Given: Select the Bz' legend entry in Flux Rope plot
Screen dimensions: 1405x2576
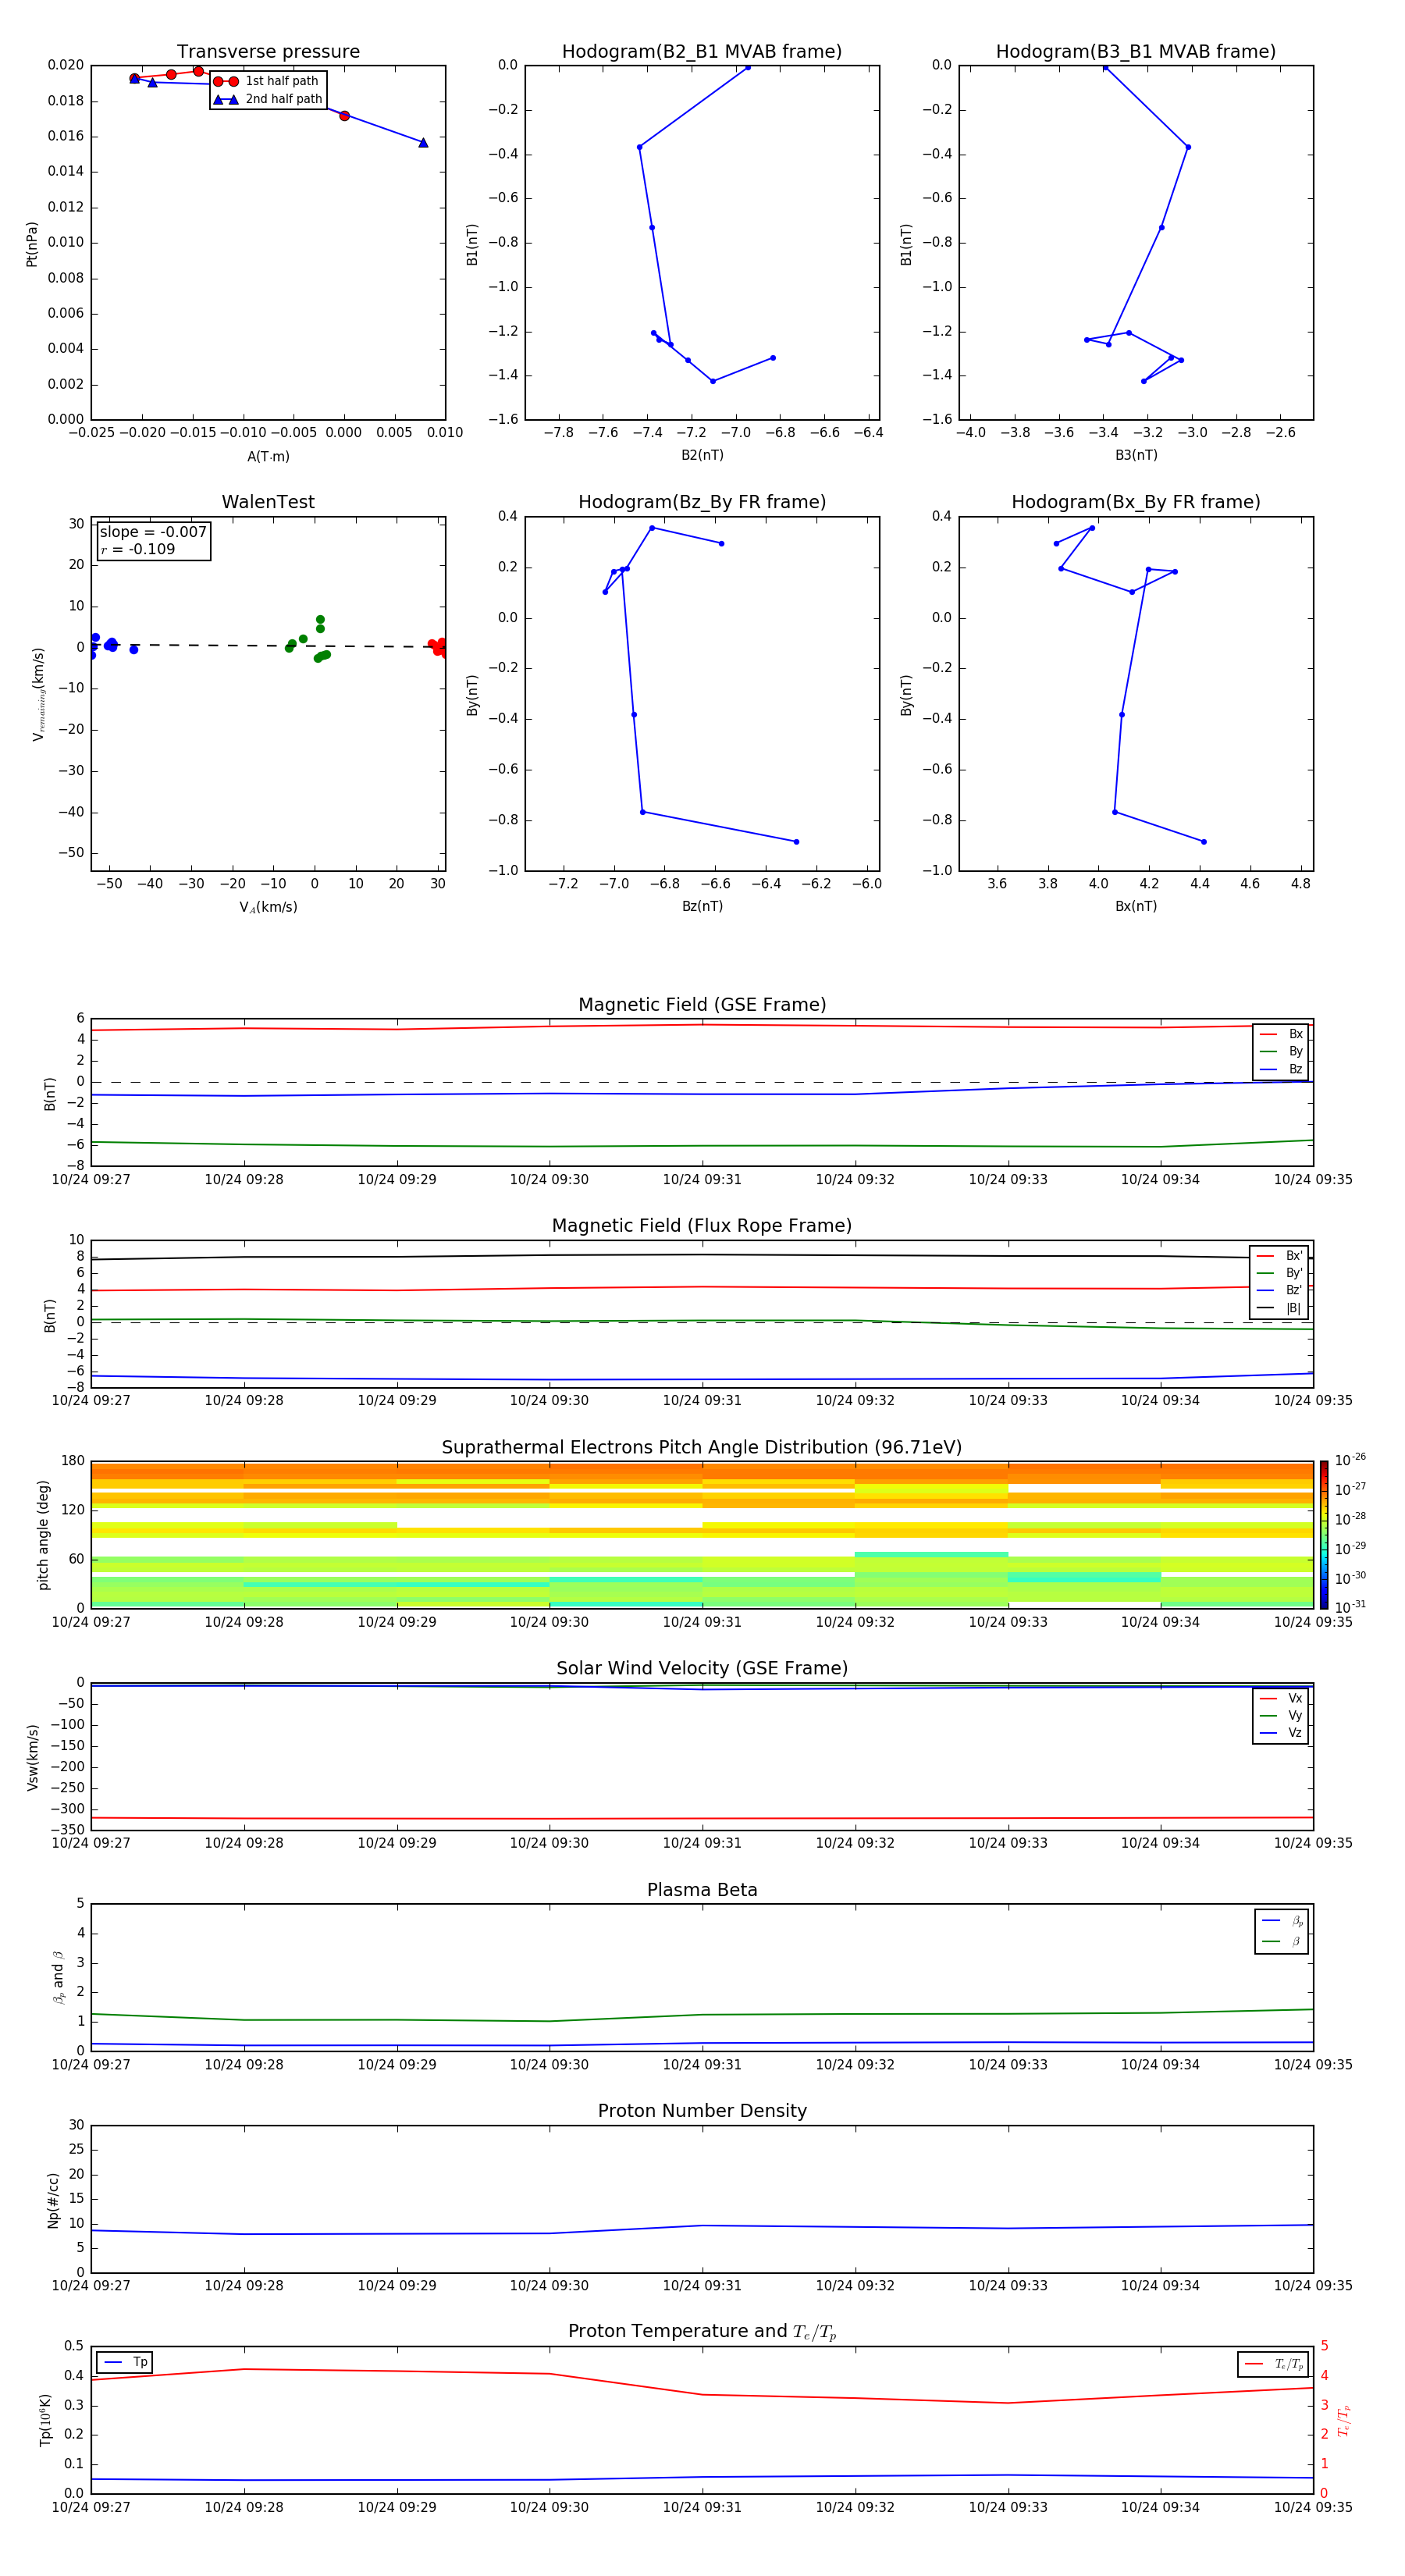Looking at the screenshot, I should pos(1279,1291).
